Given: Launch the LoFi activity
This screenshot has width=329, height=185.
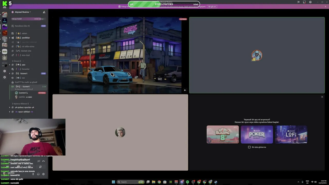Looking at the screenshot, I should click(291, 134).
